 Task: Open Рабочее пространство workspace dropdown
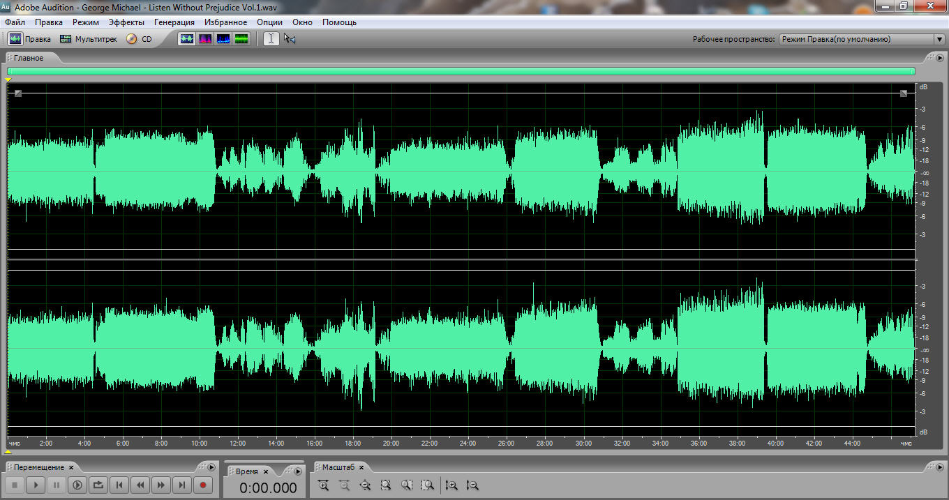tap(861, 40)
